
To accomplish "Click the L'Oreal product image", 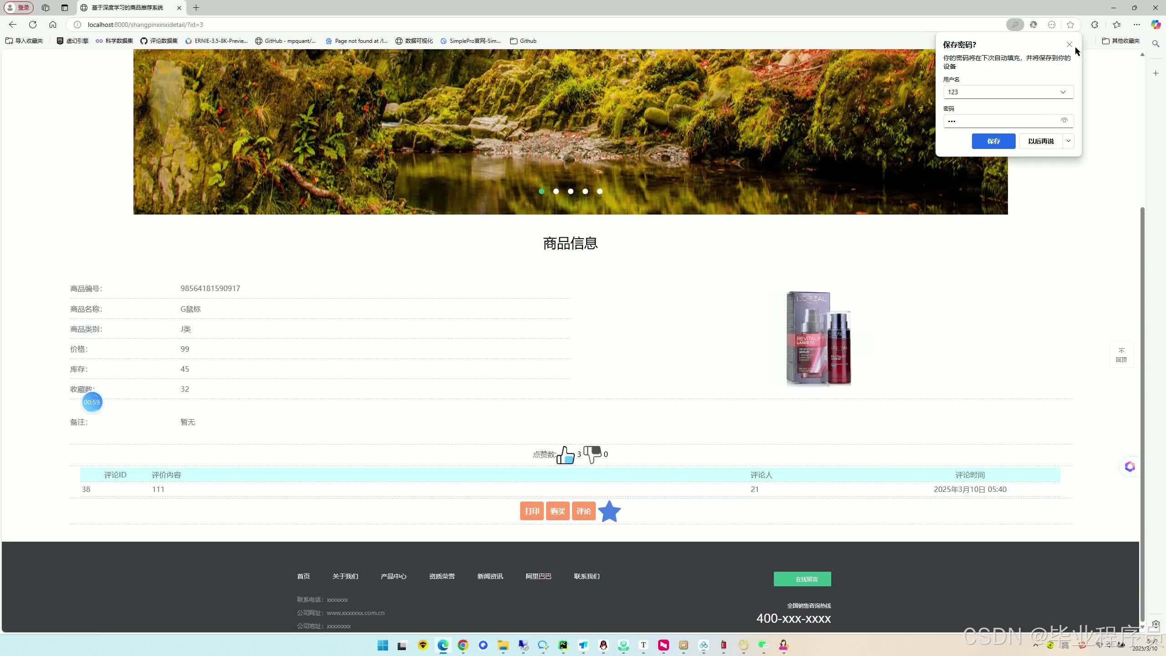I will (818, 338).
